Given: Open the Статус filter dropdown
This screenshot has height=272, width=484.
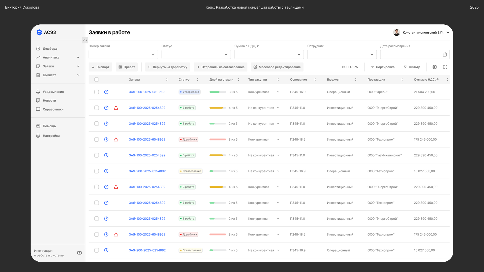Looking at the screenshot, I should tap(196, 54).
